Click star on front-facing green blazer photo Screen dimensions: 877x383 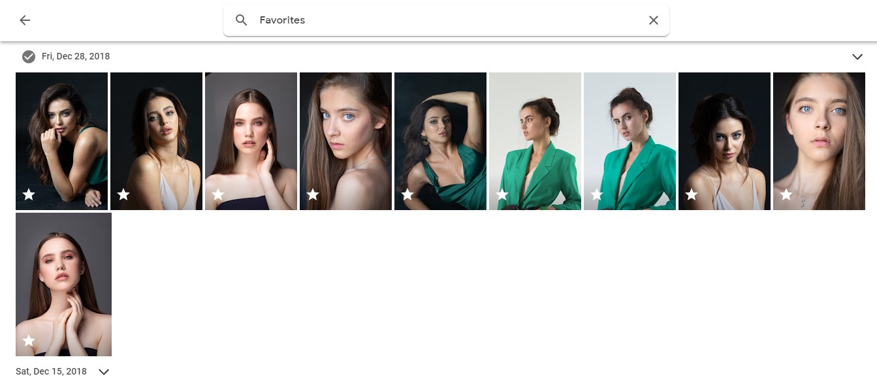597,194
